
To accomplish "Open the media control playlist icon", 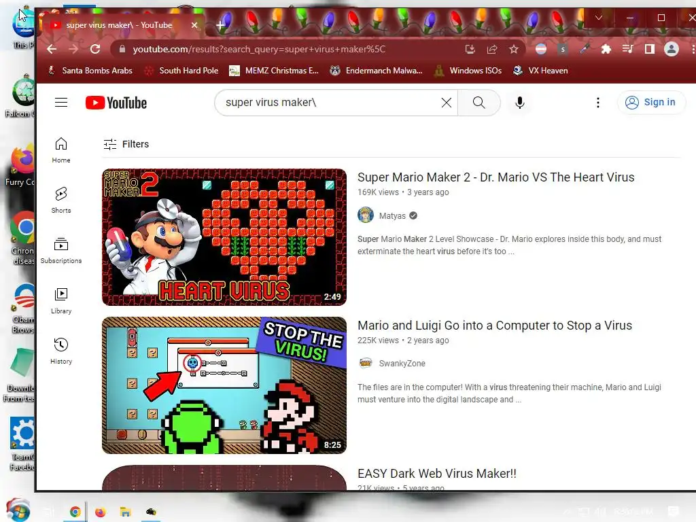I will [x=627, y=49].
